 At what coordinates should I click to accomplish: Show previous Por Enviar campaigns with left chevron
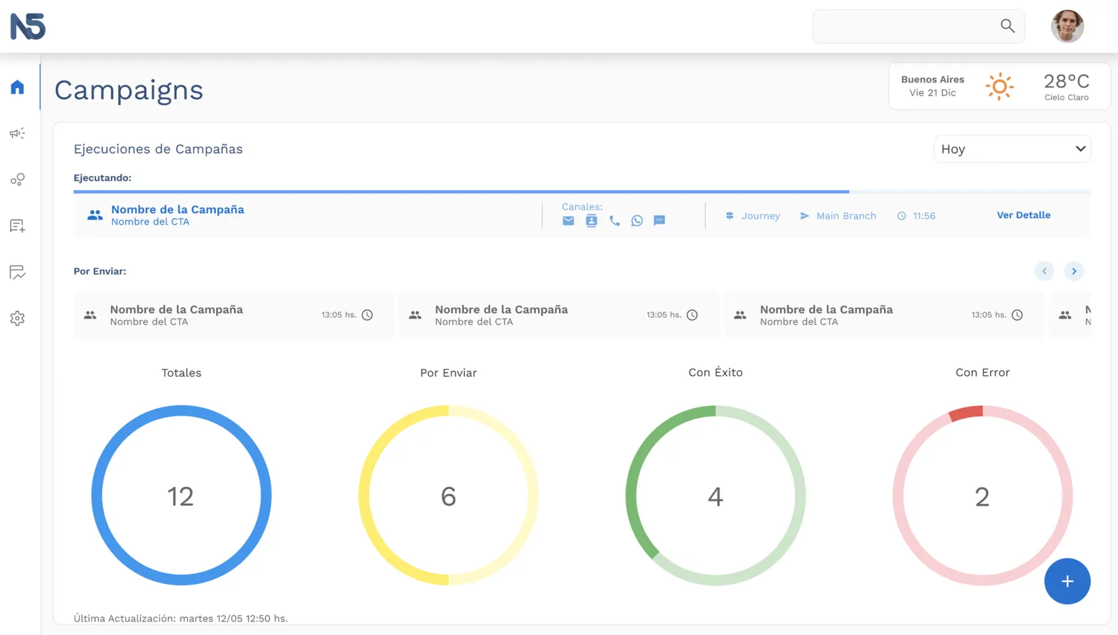1044,271
